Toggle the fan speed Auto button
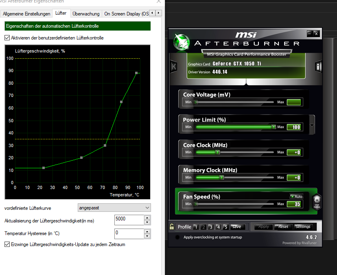The image size is (337, 275). coord(296,196)
